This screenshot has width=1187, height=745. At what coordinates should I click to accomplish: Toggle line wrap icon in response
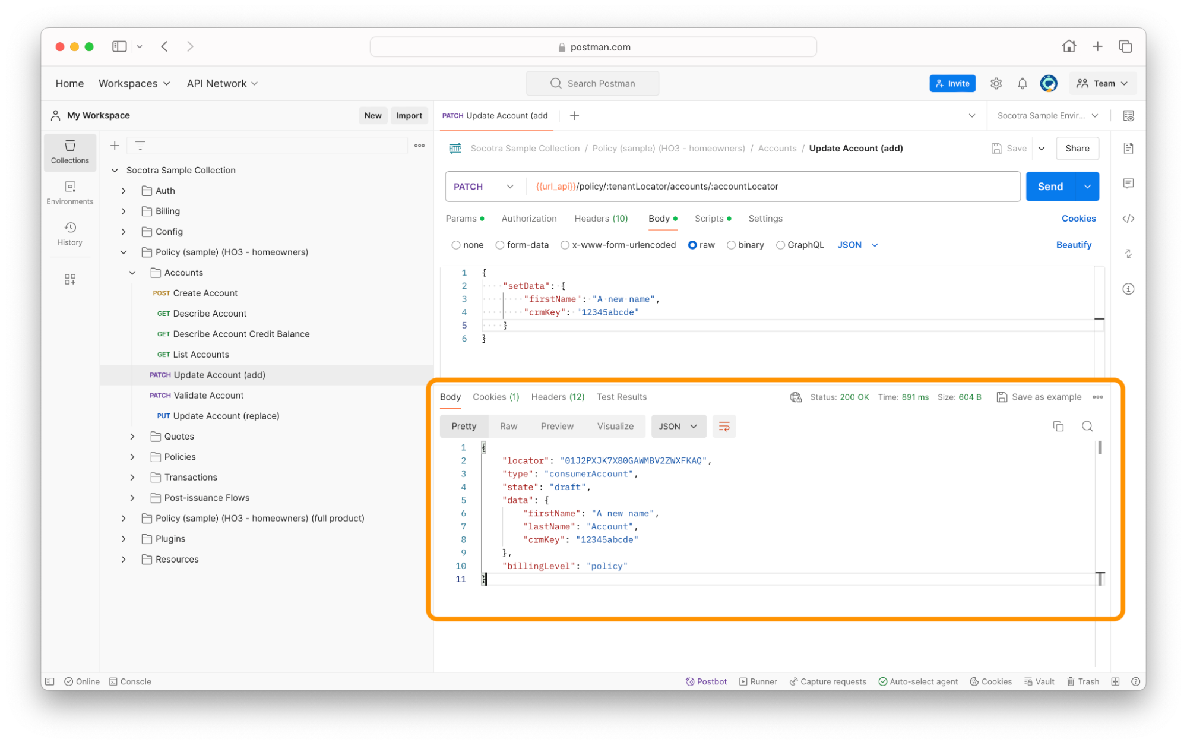pyautogui.click(x=724, y=426)
